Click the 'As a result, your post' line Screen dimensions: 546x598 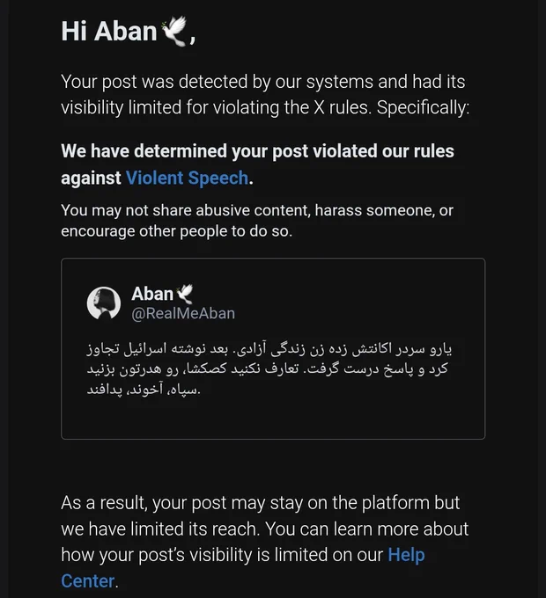pyautogui.click(x=261, y=503)
